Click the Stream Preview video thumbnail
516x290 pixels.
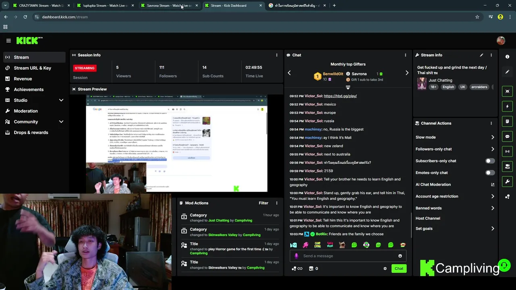click(177, 143)
